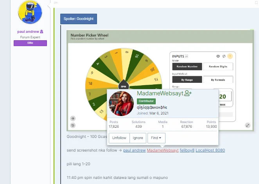
Task: Spin the number wheel center button
Action: [x=123, y=86]
